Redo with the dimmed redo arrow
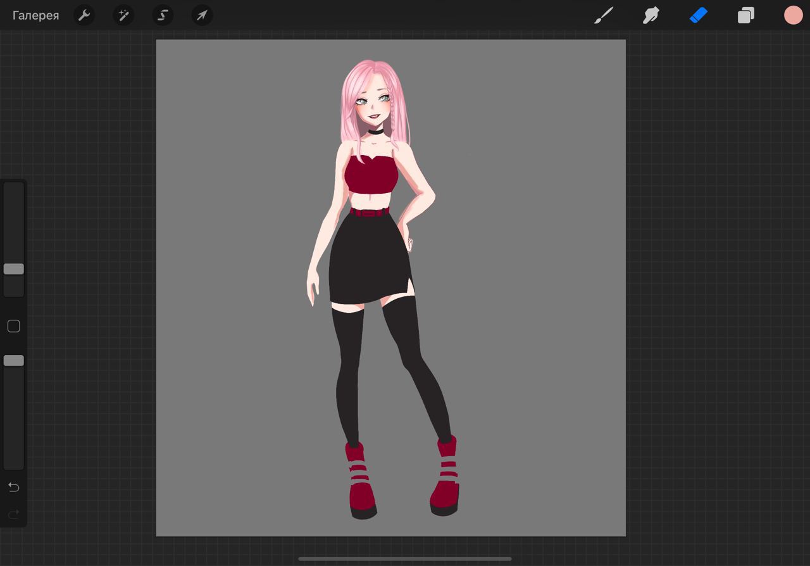Screen dimensions: 810x566 point(13,514)
